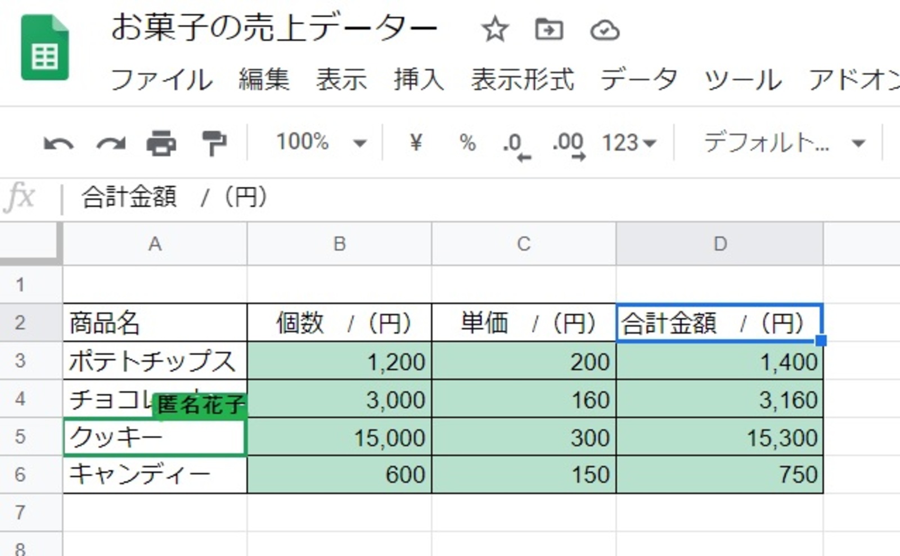This screenshot has height=556, width=900.
Task: Select column A header
Action: (155, 243)
